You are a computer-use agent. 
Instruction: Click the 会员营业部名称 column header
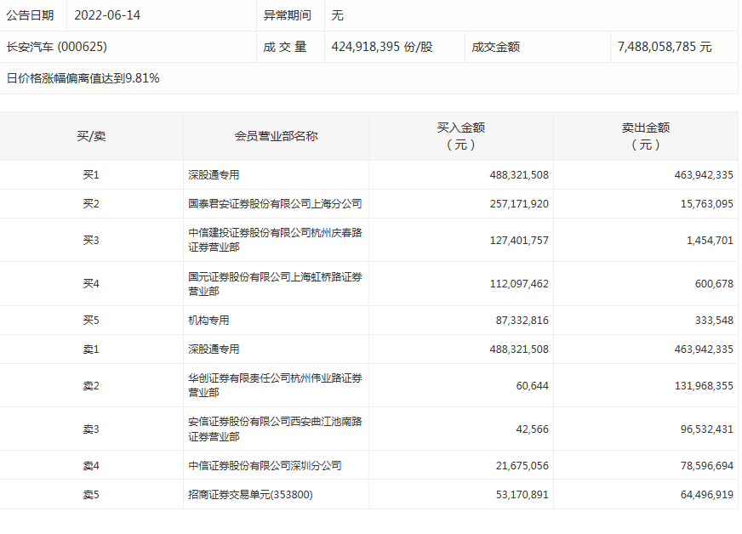click(276, 136)
